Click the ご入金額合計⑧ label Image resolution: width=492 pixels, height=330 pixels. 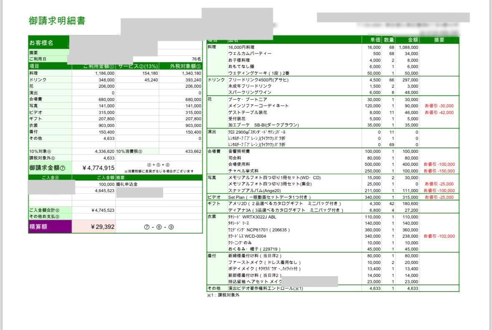click(x=44, y=210)
